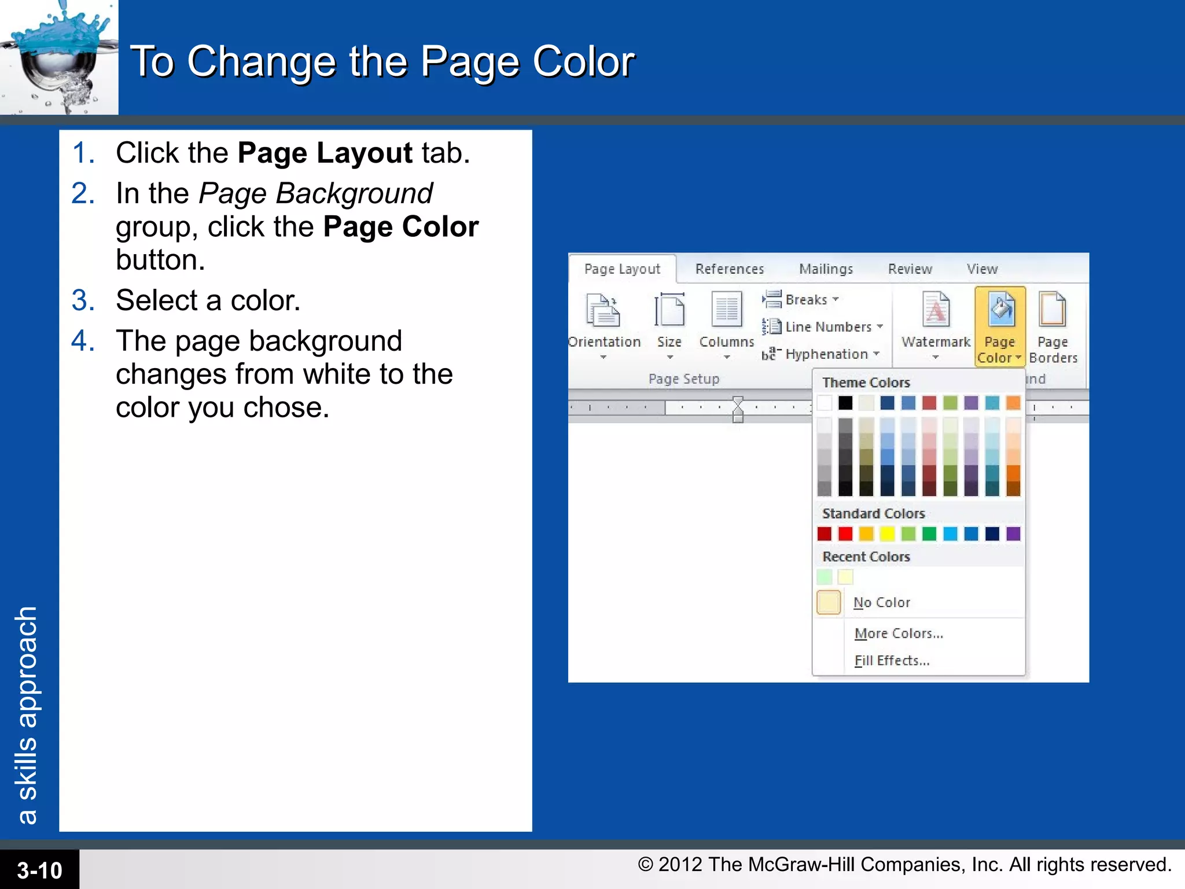Open the Hyphenation dropdown arrow
The height and width of the screenshot is (889, 1185).
click(x=877, y=354)
